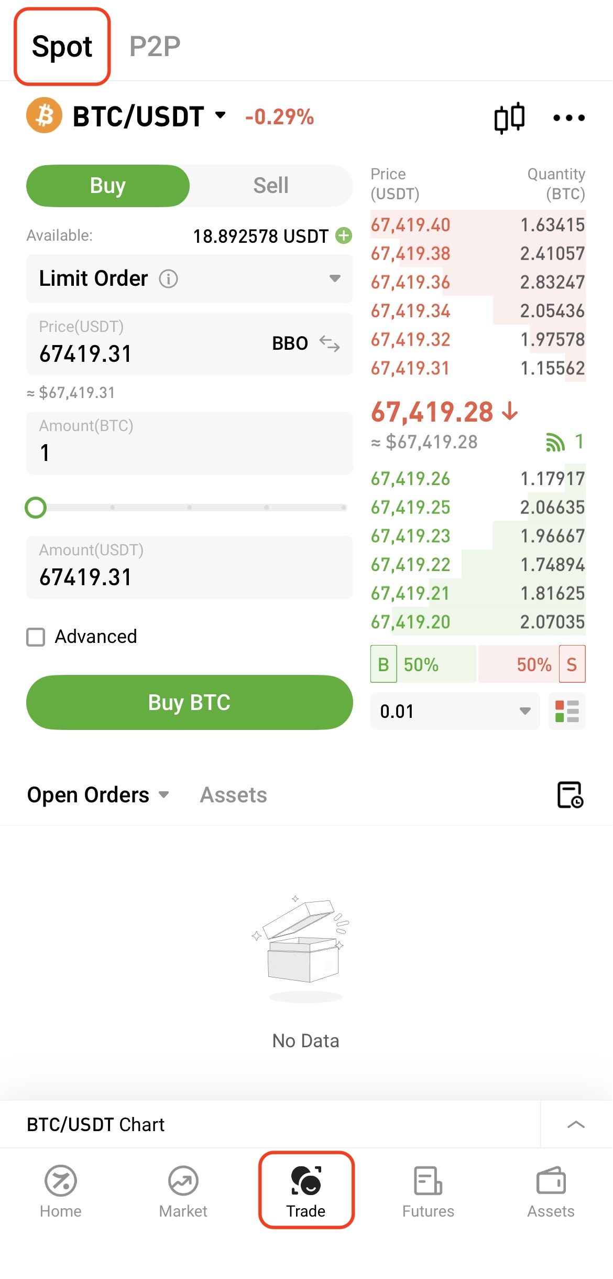Open the three-dot more options menu

(569, 117)
